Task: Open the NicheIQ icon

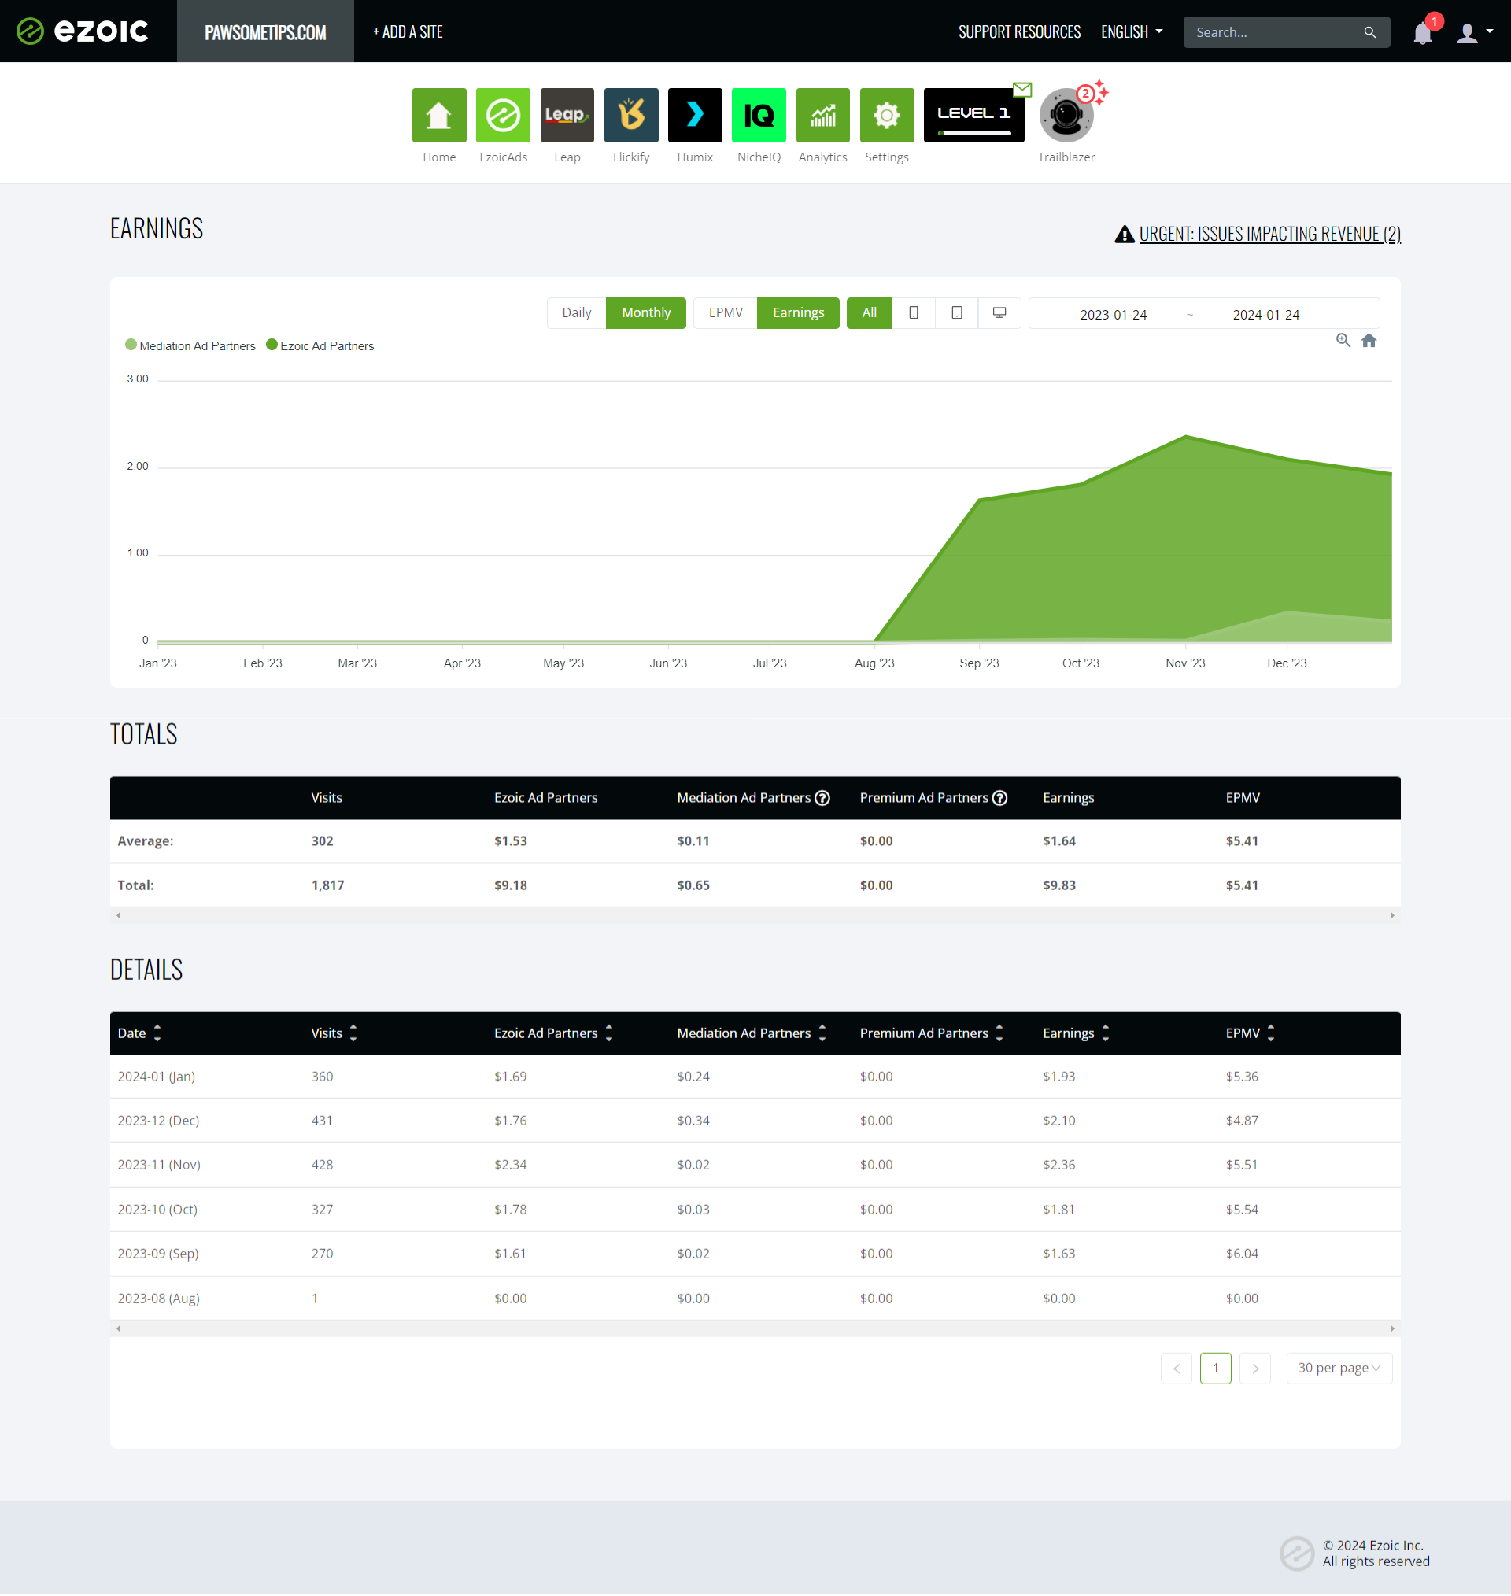Action: [759, 115]
